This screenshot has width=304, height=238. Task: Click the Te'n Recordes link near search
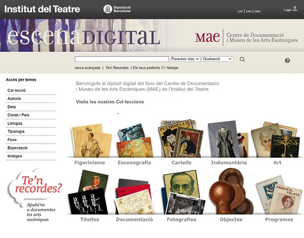117,68
